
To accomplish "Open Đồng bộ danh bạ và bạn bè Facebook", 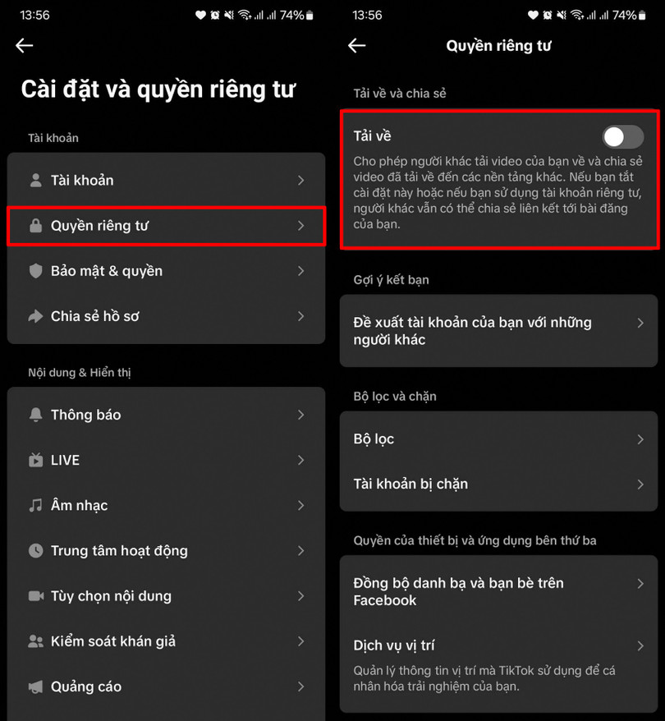I will (498, 591).
